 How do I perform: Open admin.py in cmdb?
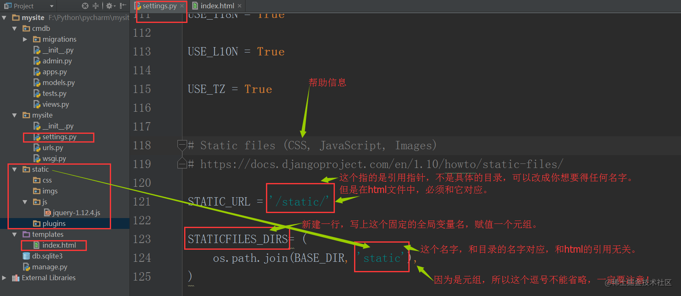point(57,61)
